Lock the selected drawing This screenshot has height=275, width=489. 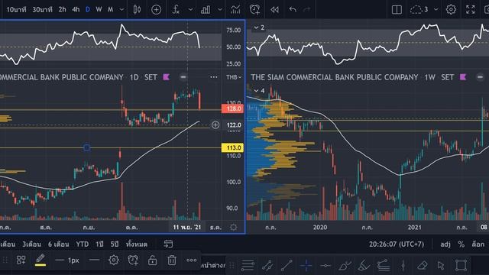pos(153,260)
